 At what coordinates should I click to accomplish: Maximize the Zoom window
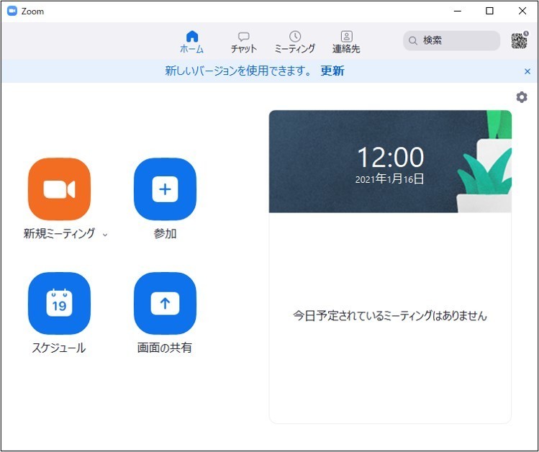[489, 11]
